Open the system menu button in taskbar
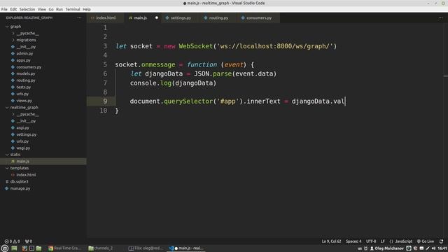The image size is (448, 252). tap(5, 248)
